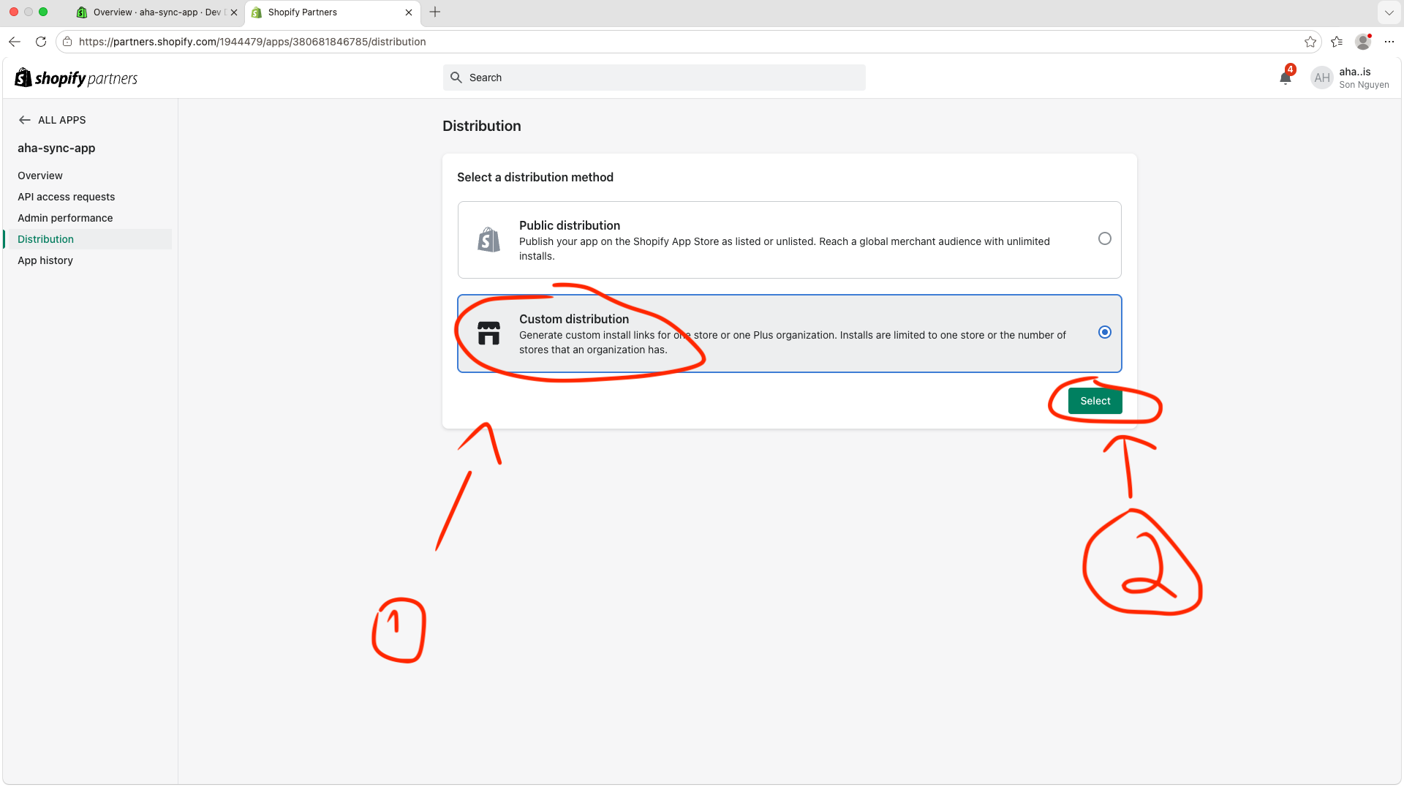The width and height of the screenshot is (1404, 787).
Task: Reload the page with refresh icon
Action: pos(41,42)
